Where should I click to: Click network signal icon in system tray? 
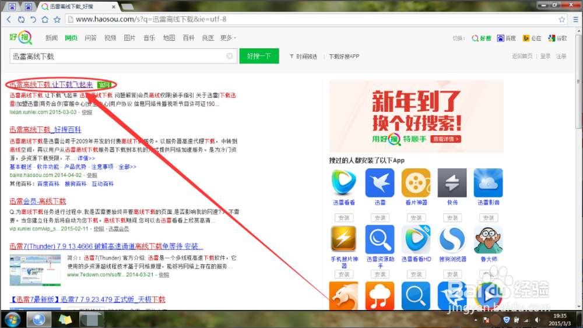click(x=527, y=320)
